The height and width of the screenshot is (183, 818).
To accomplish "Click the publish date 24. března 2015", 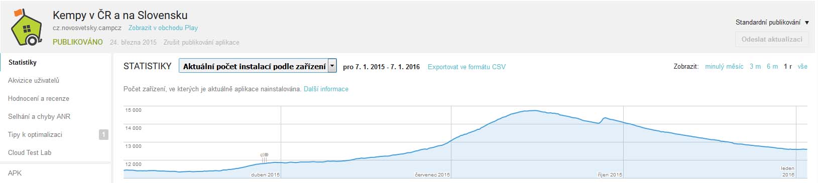I will (134, 43).
